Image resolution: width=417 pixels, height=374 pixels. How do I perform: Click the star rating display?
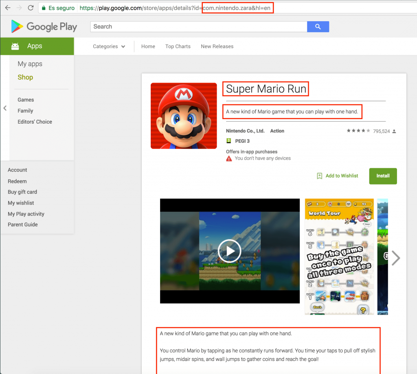click(358, 130)
